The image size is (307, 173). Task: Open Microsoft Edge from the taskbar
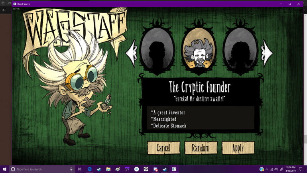click(x=89, y=169)
